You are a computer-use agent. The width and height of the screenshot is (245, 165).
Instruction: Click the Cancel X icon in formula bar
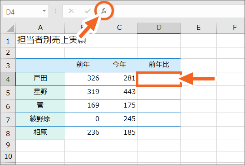tap(71, 11)
